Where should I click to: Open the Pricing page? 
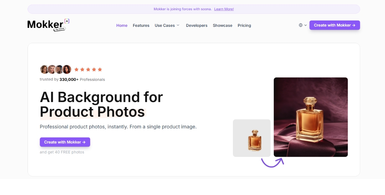pos(244,25)
